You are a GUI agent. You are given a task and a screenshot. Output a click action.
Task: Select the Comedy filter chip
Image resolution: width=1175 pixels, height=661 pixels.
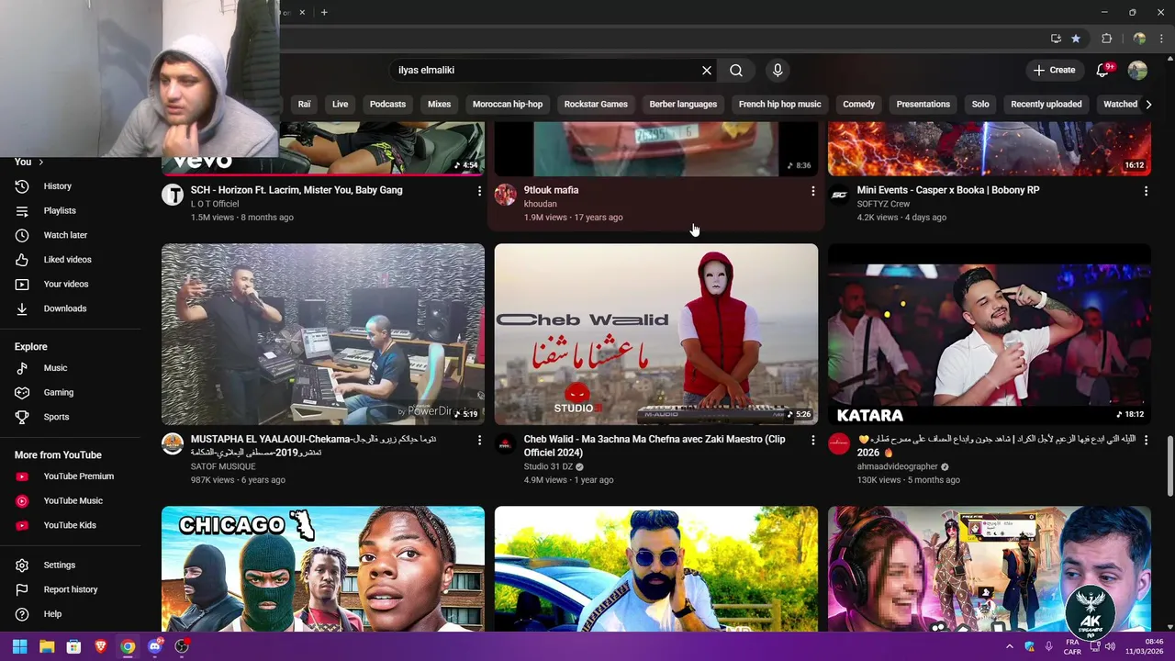pyautogui.click(x=859, y=104)
